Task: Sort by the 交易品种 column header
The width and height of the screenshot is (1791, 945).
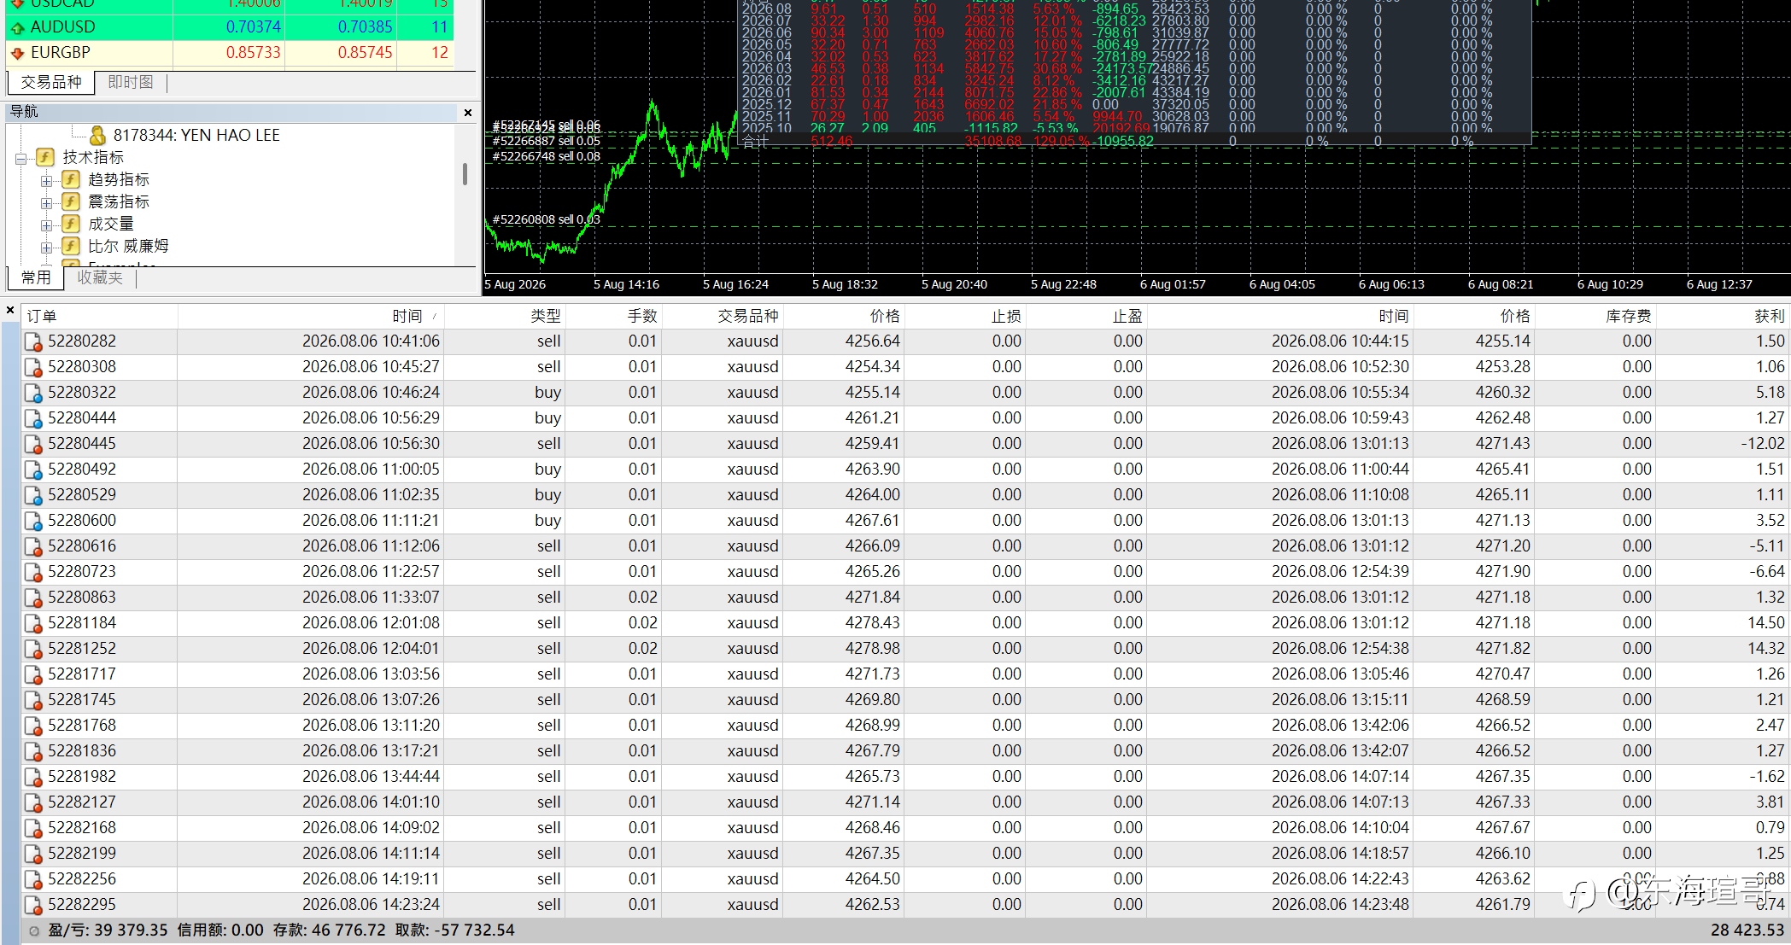Action: 722,316
